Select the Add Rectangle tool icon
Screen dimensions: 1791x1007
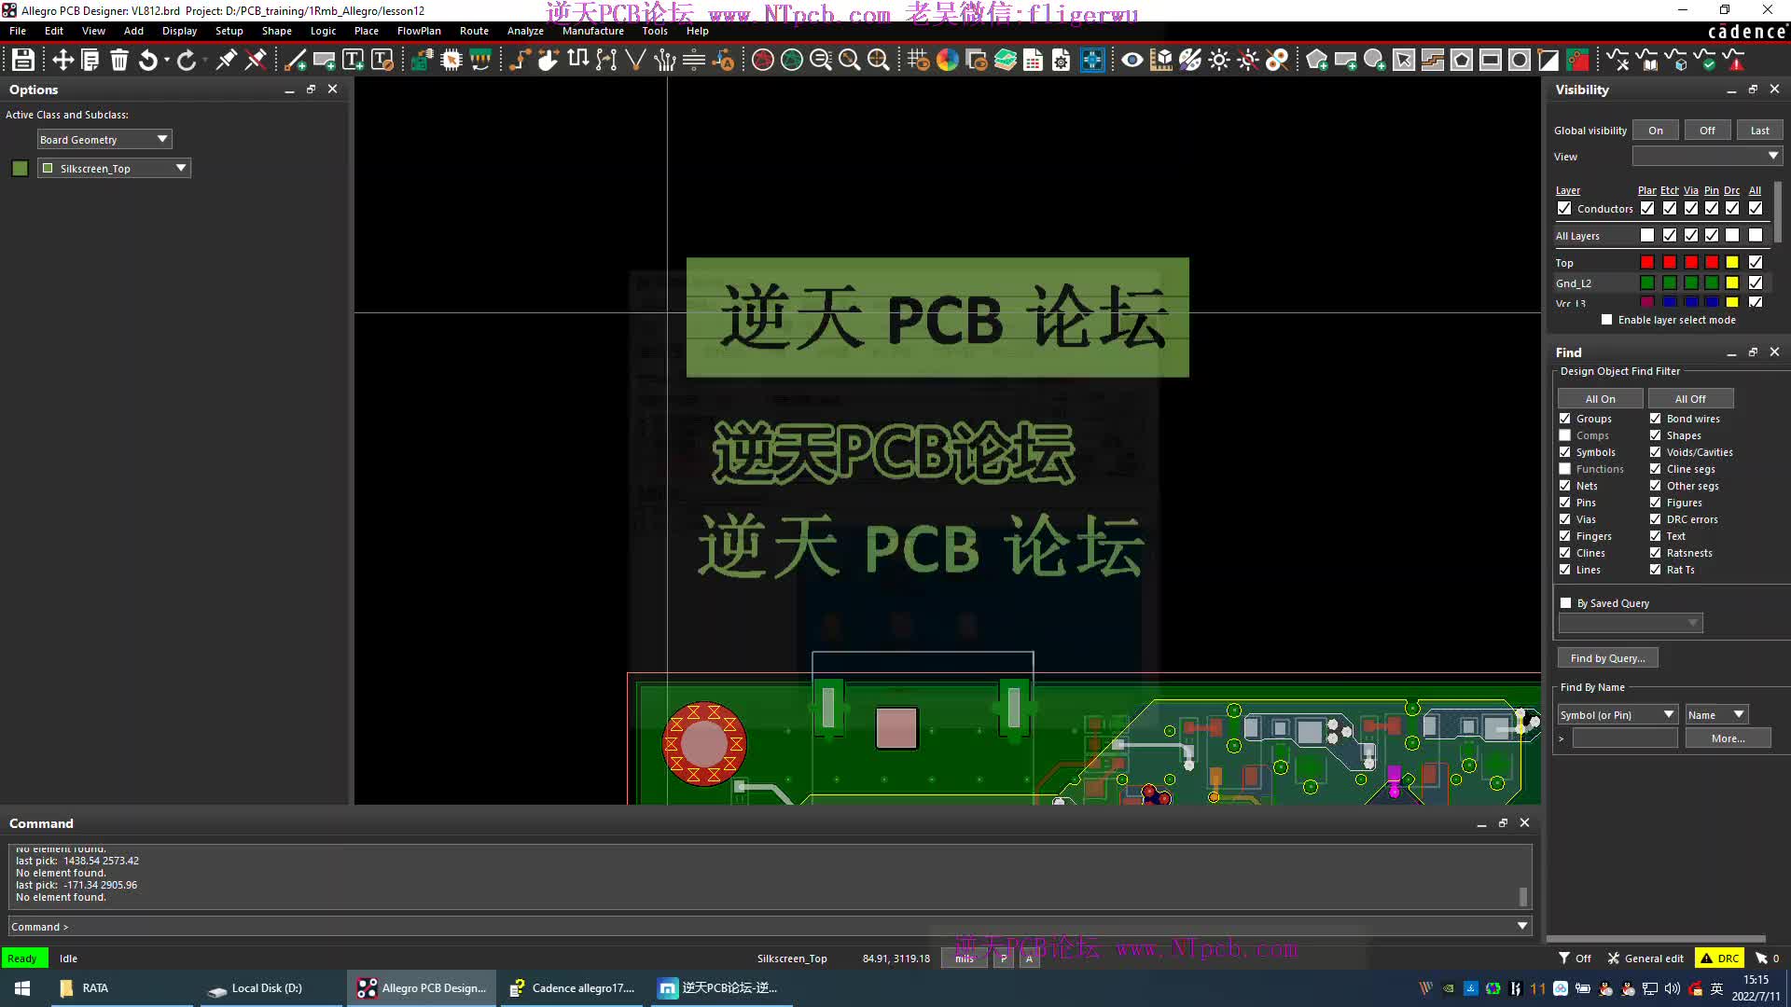click(324, 61)
